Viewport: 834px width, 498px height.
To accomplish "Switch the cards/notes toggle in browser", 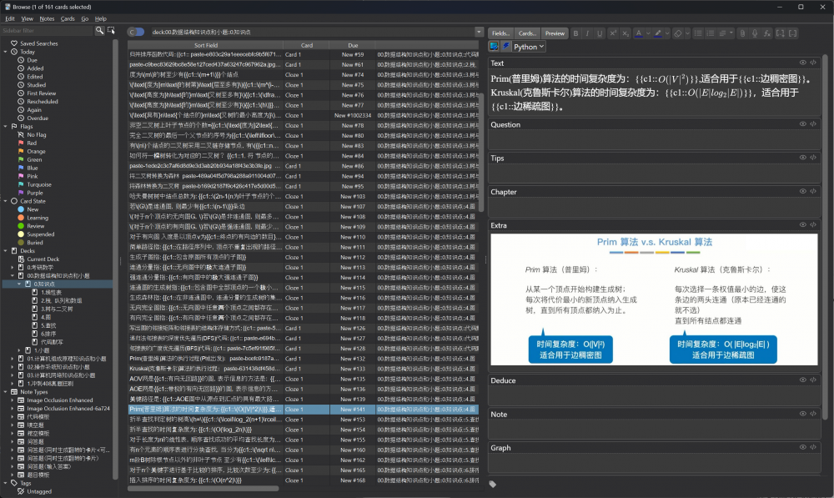I will (x=136, y=32).
